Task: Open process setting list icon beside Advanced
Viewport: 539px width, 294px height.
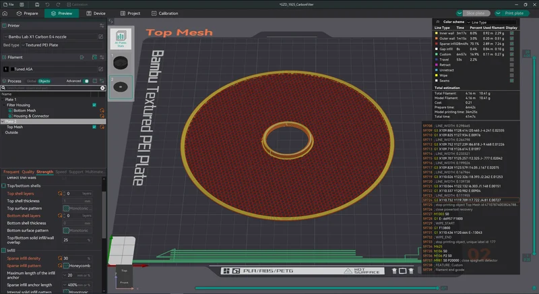Action: point(95,81)
